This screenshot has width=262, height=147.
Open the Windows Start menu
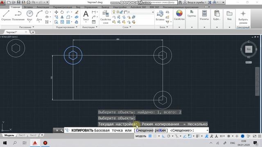tap(5, 143)
